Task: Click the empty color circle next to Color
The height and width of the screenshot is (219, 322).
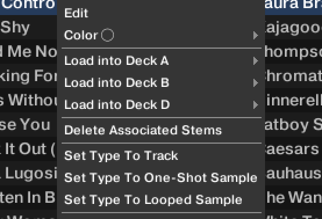Action: (x=108, y=35)
